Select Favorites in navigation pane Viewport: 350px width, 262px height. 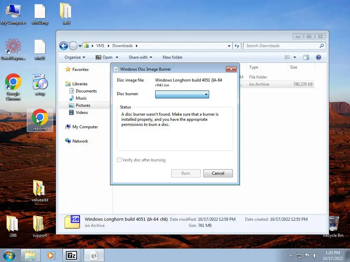point(77,70)
